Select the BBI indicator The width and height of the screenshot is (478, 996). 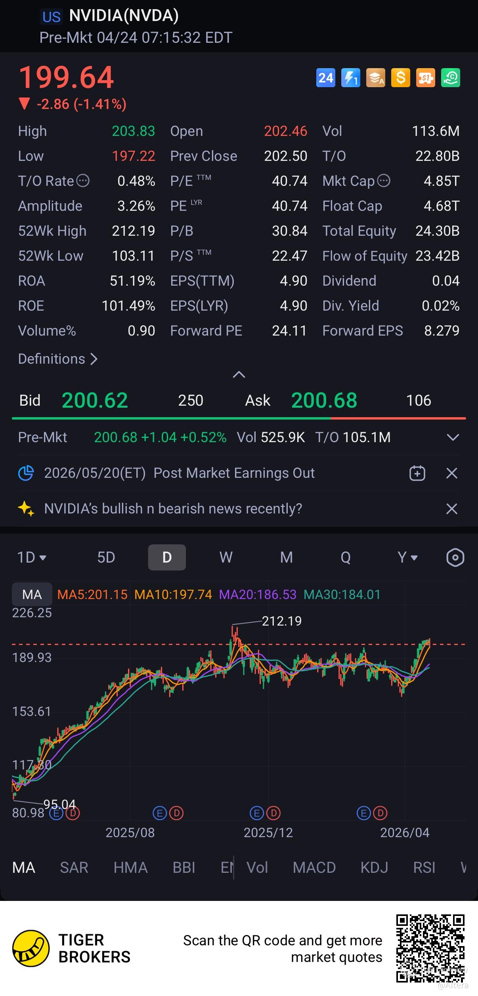tap(184, 868)
